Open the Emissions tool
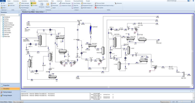 118,3
